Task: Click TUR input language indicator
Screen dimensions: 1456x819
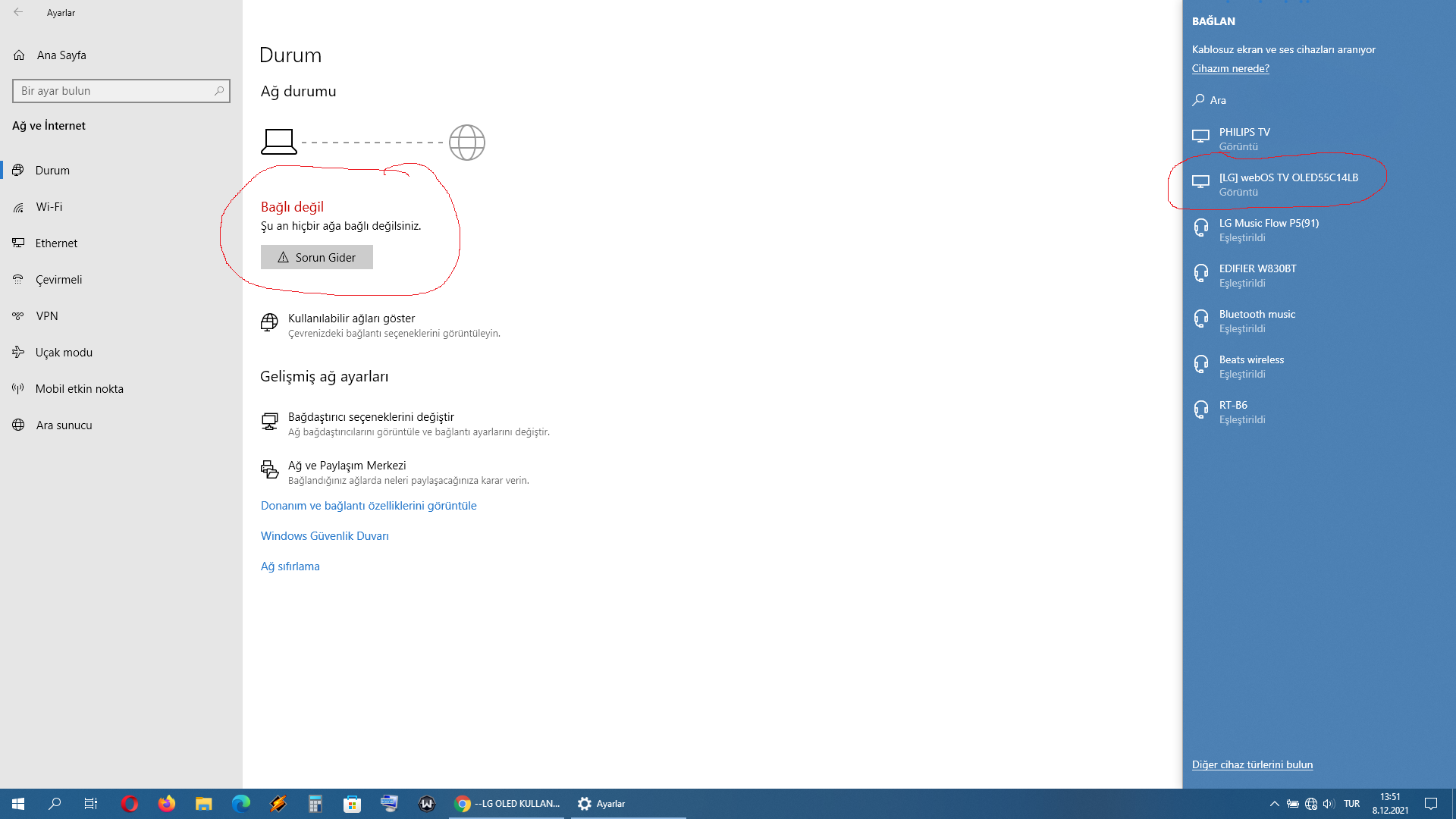Action: click(x=1352, y=804)
